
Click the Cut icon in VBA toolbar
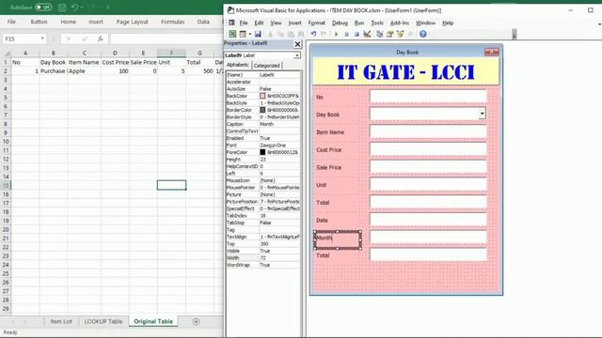pos(271,34)
